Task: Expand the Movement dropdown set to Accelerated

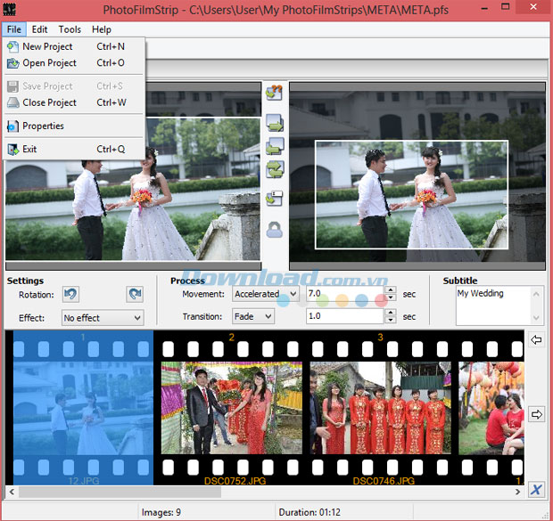Action: pos(266,293)
